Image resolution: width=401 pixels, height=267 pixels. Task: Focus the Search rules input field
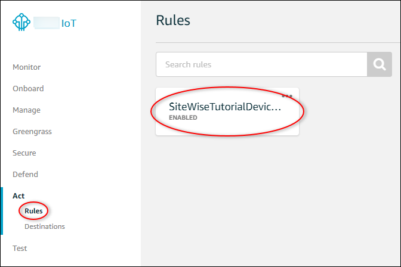261,64
